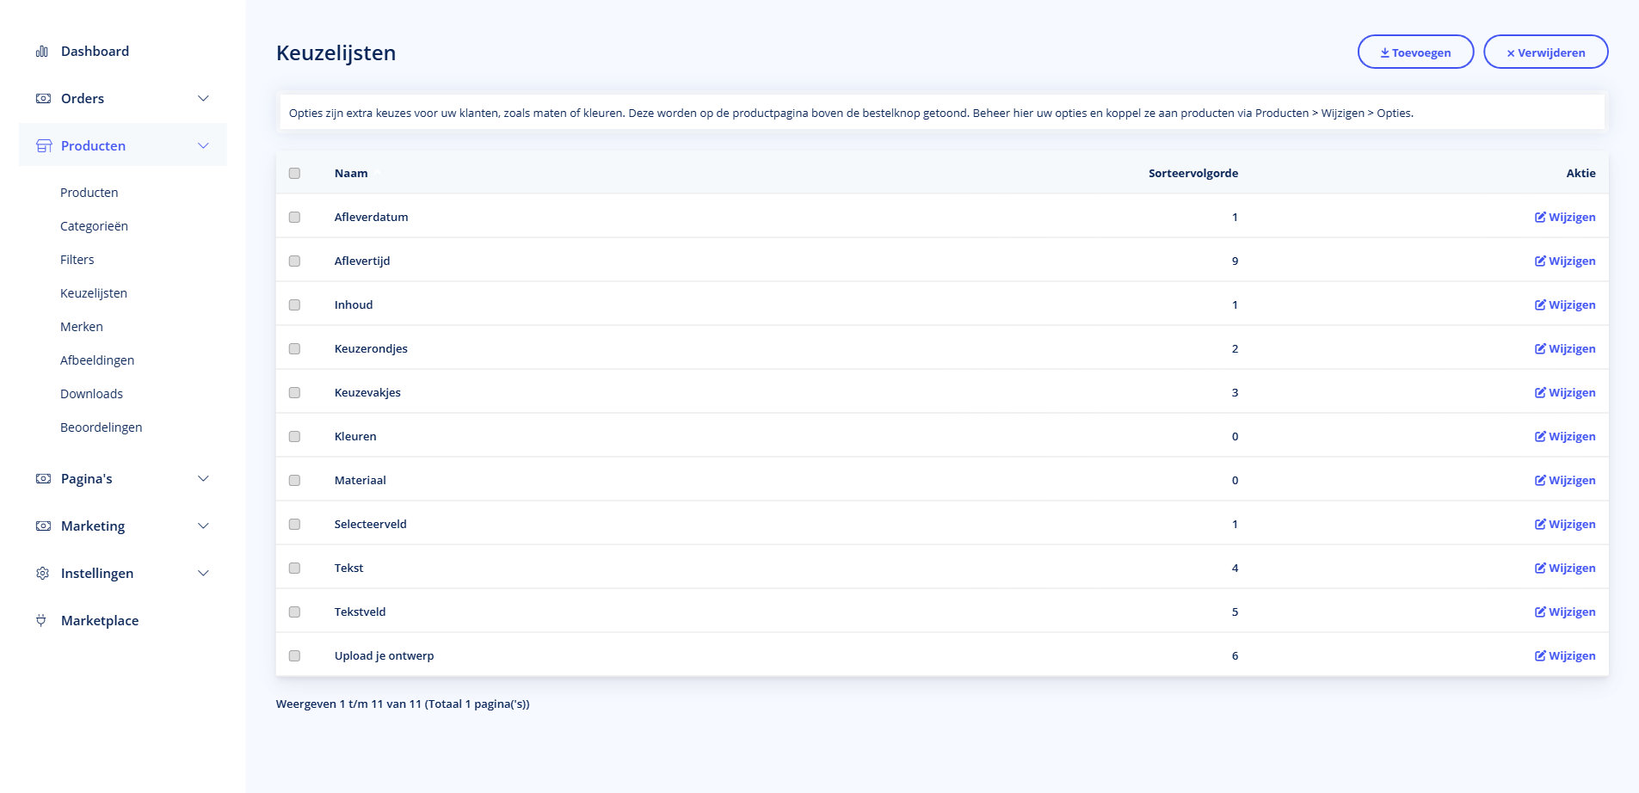Click the Marketplace plug icon
The image size is (1639, 793).
click(41, 621)
